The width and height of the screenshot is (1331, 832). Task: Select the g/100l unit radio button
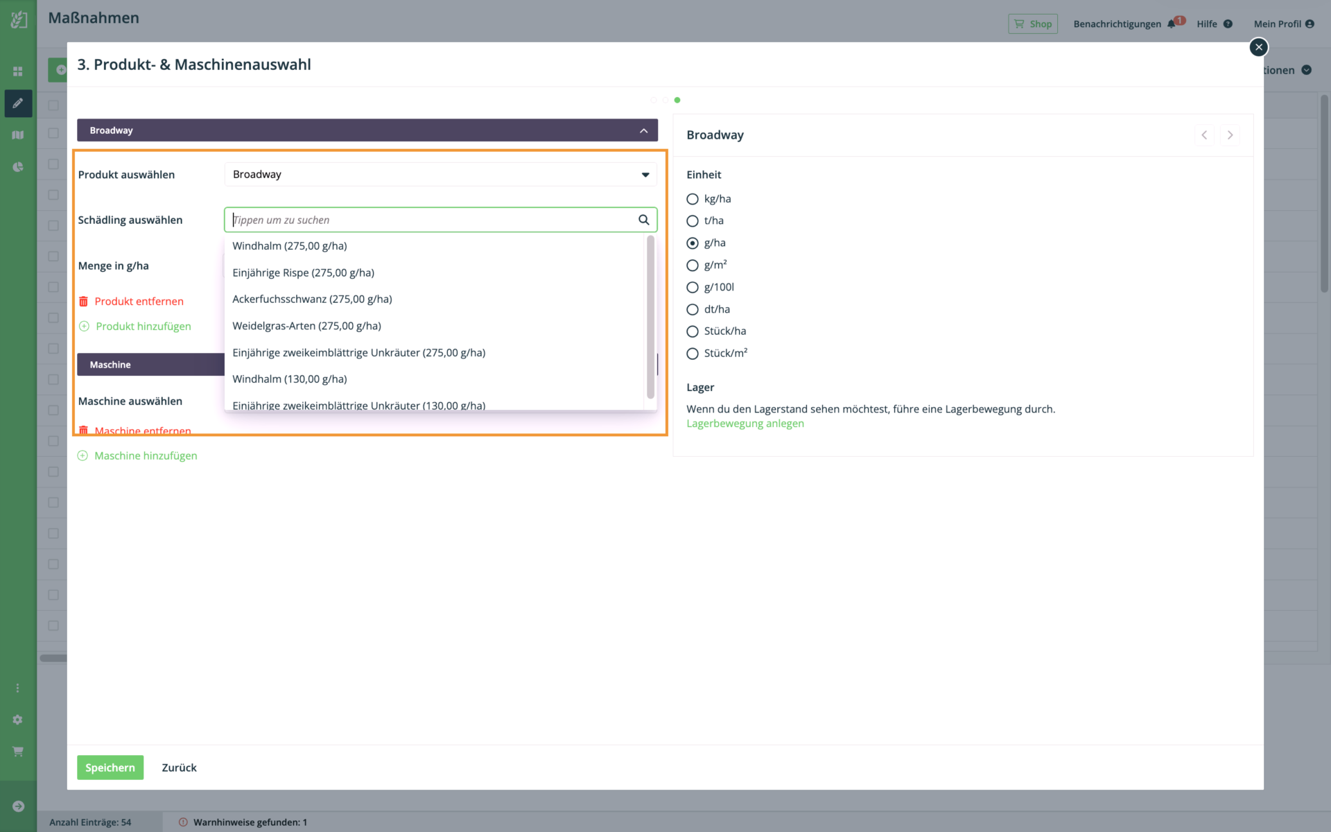tap(692, 288)
